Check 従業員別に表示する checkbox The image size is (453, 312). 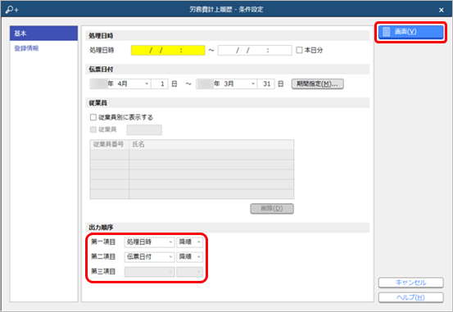click(93, 117)
